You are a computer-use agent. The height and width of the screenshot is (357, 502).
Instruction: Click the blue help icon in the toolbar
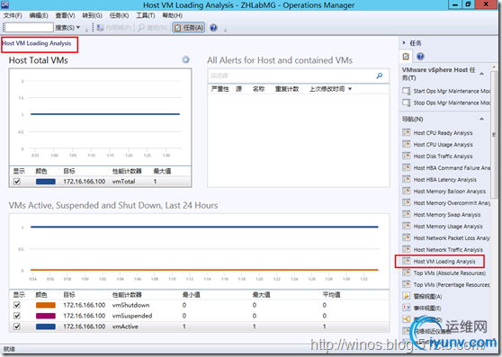[x=213, y=28]
